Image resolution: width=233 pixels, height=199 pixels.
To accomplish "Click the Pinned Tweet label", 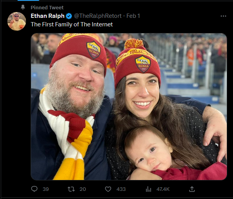I will [x=47, y=7].
